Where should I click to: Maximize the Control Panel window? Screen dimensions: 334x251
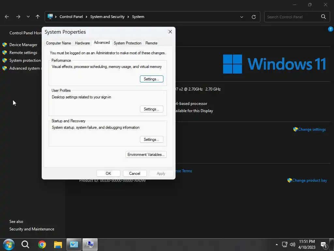click(310, 5)
